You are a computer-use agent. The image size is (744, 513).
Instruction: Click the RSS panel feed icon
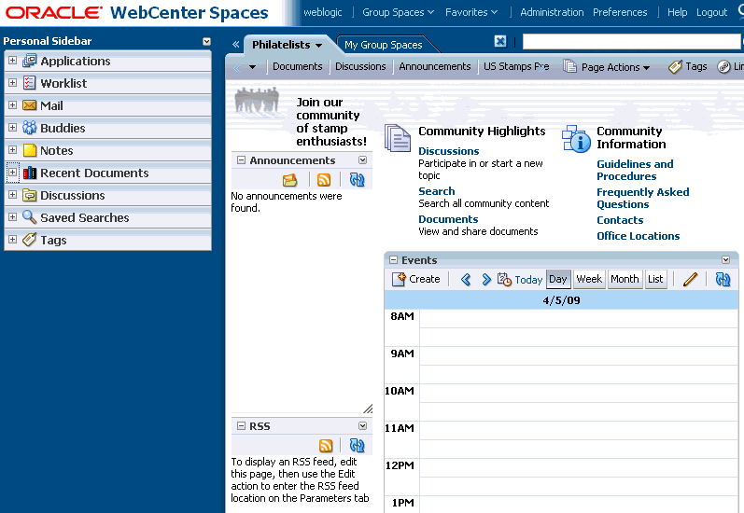point(326,445)
